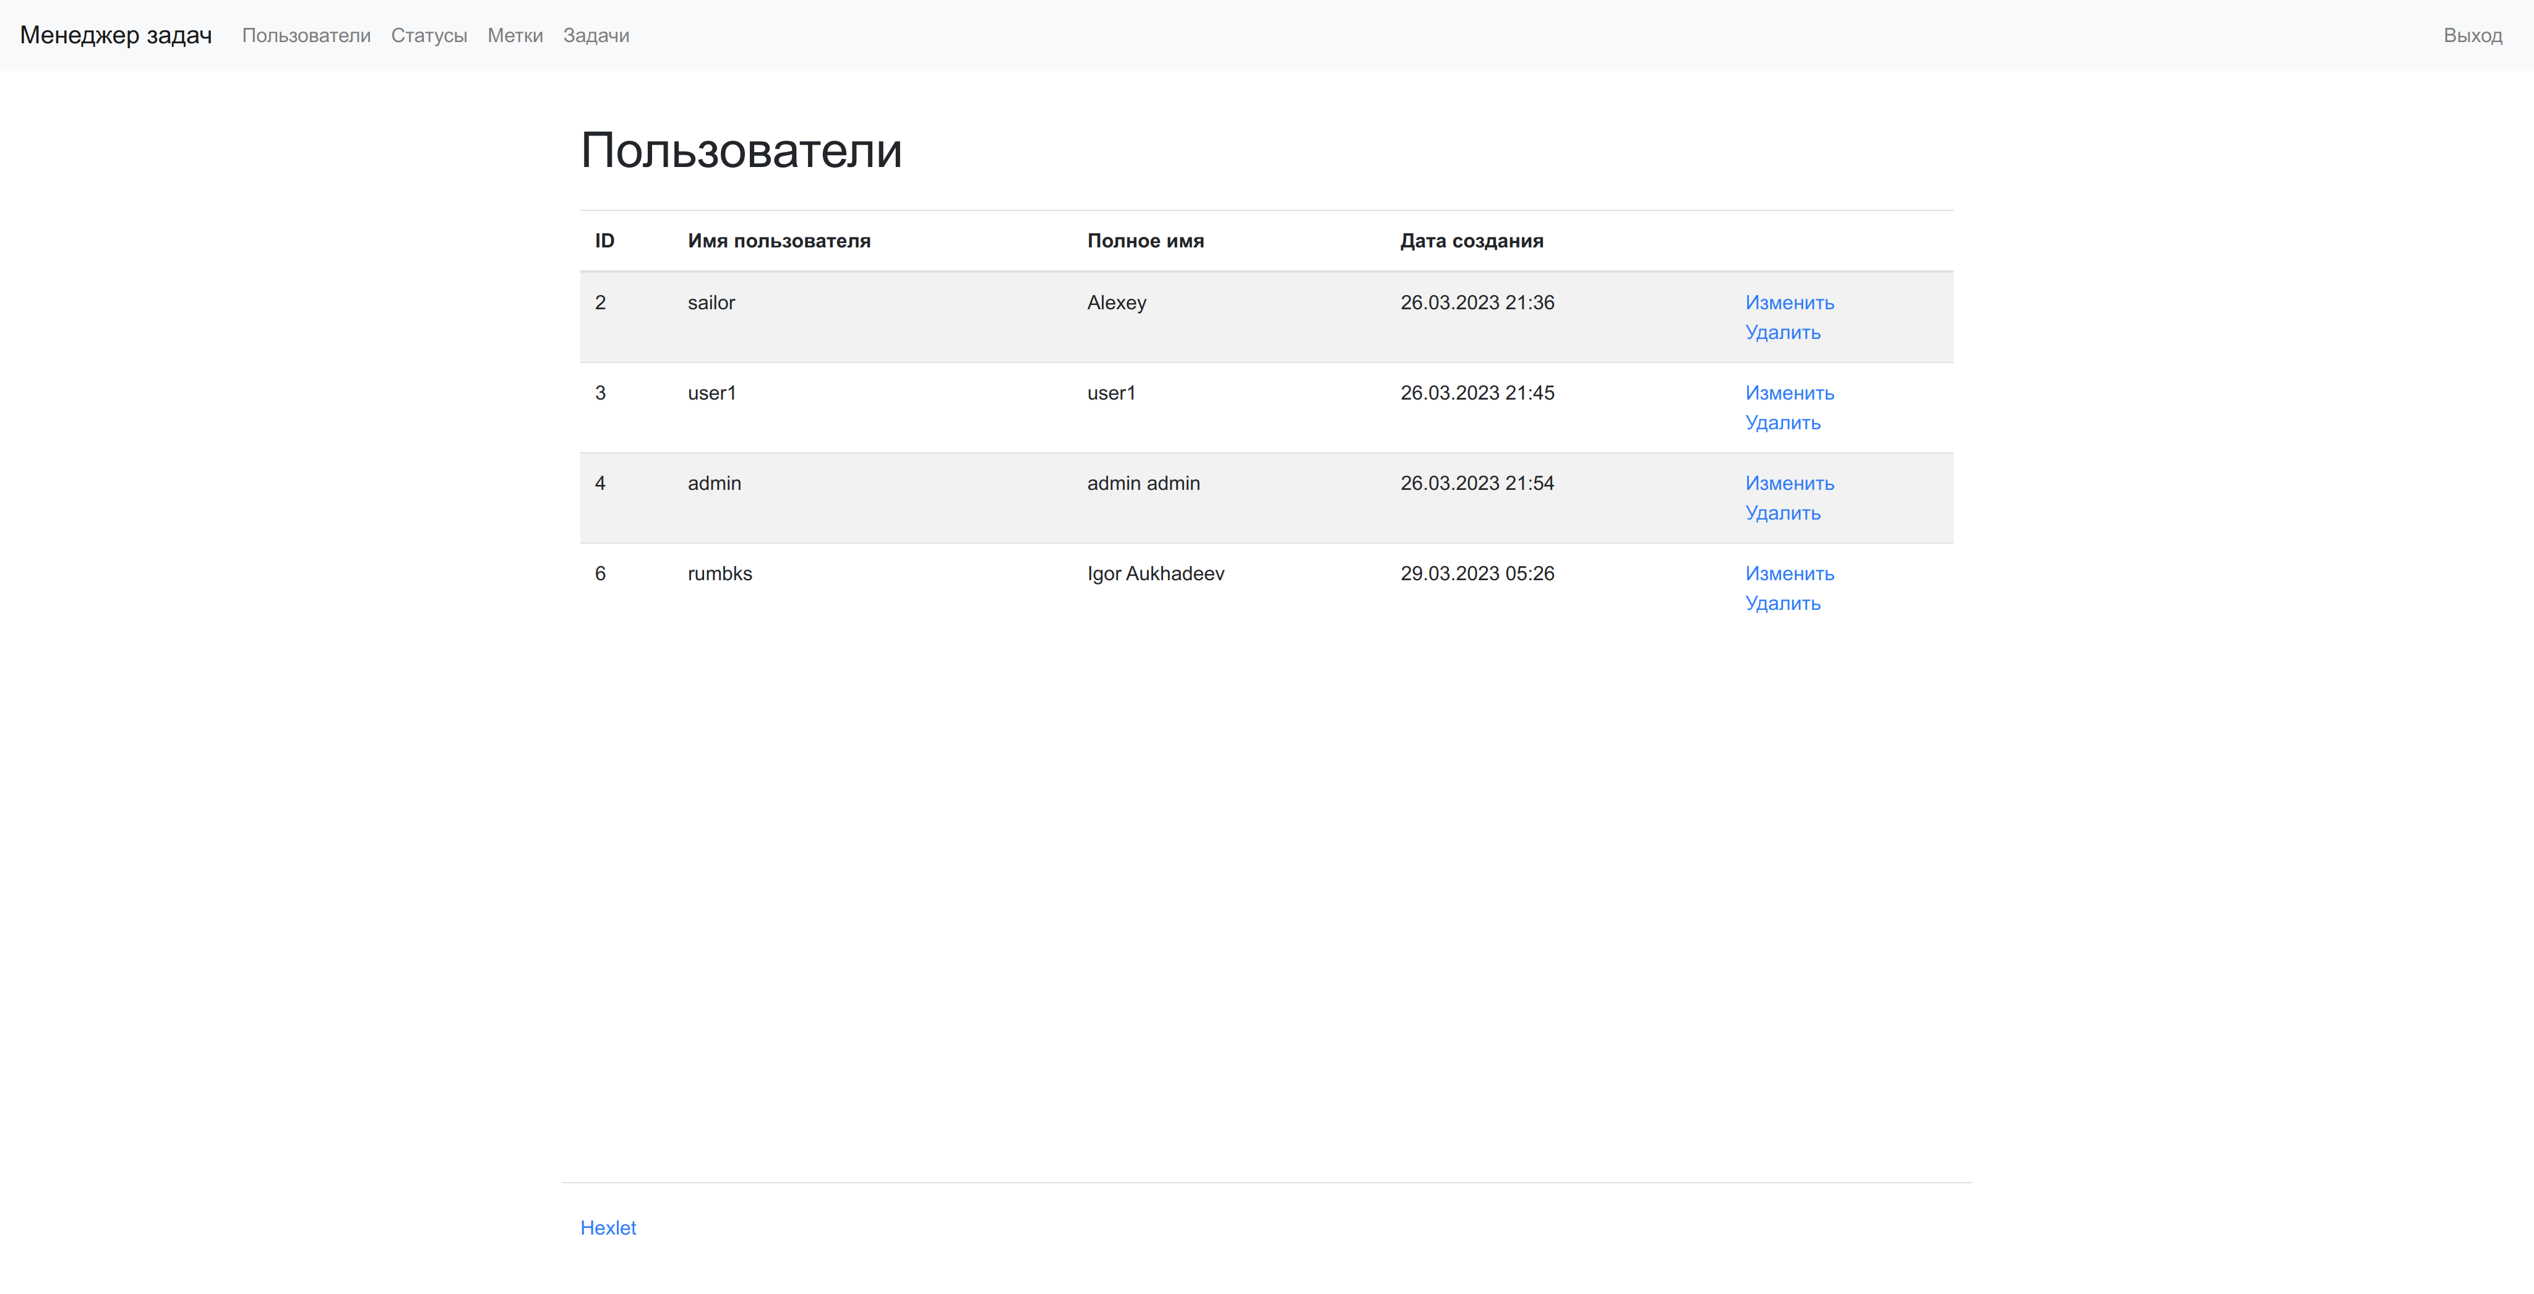Edit rumbks user with Изменить
This screenshot has height=1294, width=2534.
[x=1789, y=574]
